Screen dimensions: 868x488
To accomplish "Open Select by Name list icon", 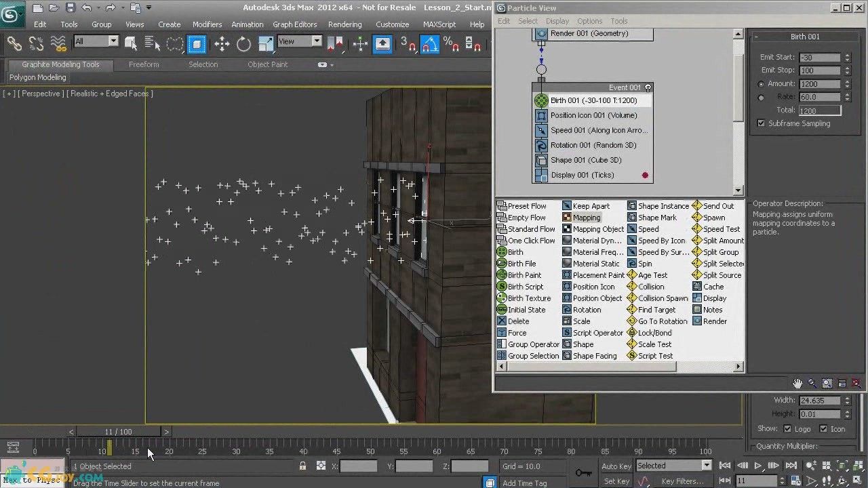I will click(153, 44).
